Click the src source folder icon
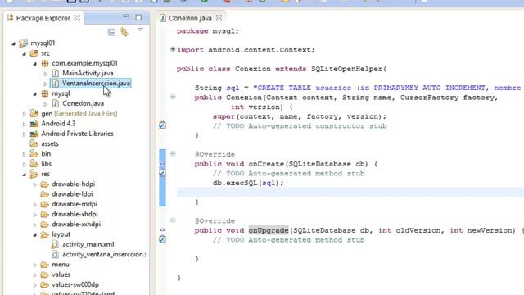The width and height of the screenshot is (524, 295). click(x=34, y=52)
